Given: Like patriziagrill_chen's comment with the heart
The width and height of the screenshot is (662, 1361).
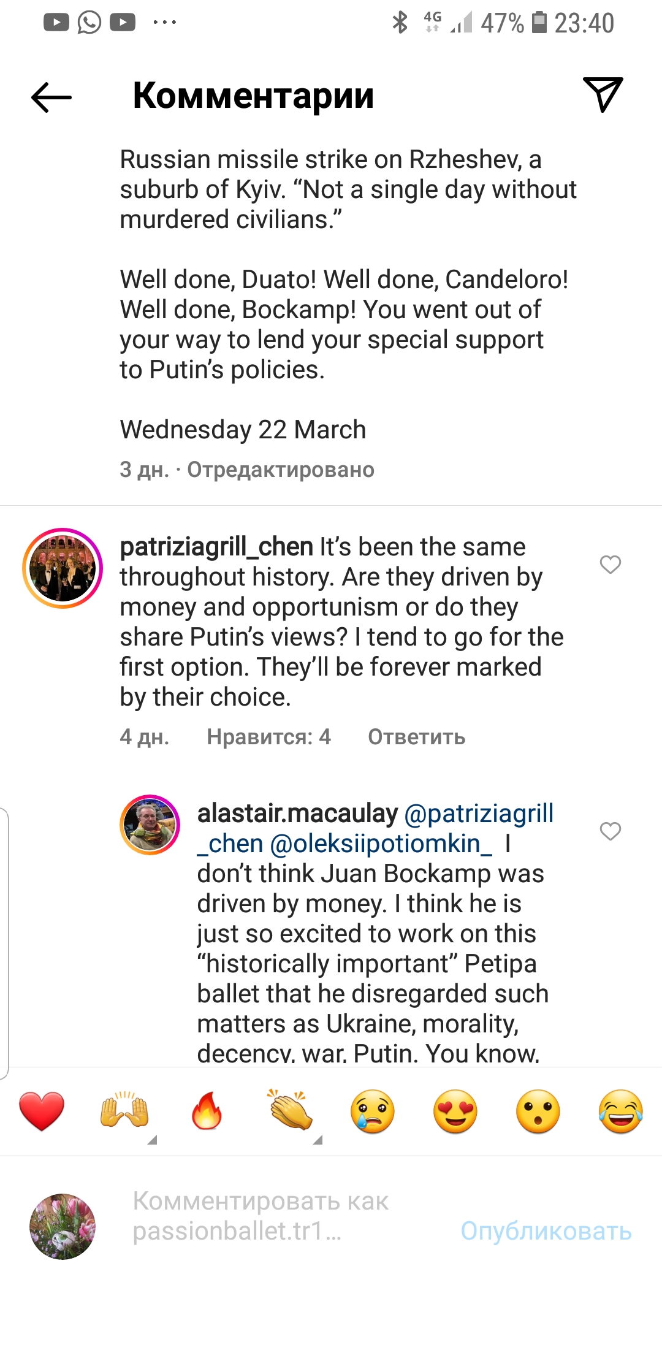Looking at the screenshot, I should click(x=610, y=564).
